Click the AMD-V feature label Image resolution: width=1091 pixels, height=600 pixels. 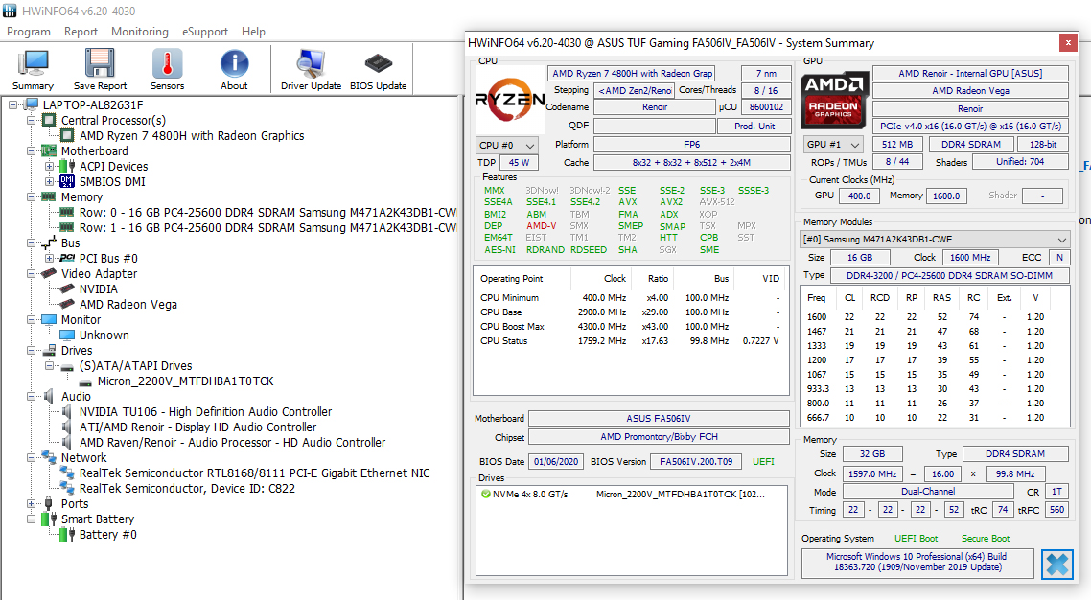point(542,225)
